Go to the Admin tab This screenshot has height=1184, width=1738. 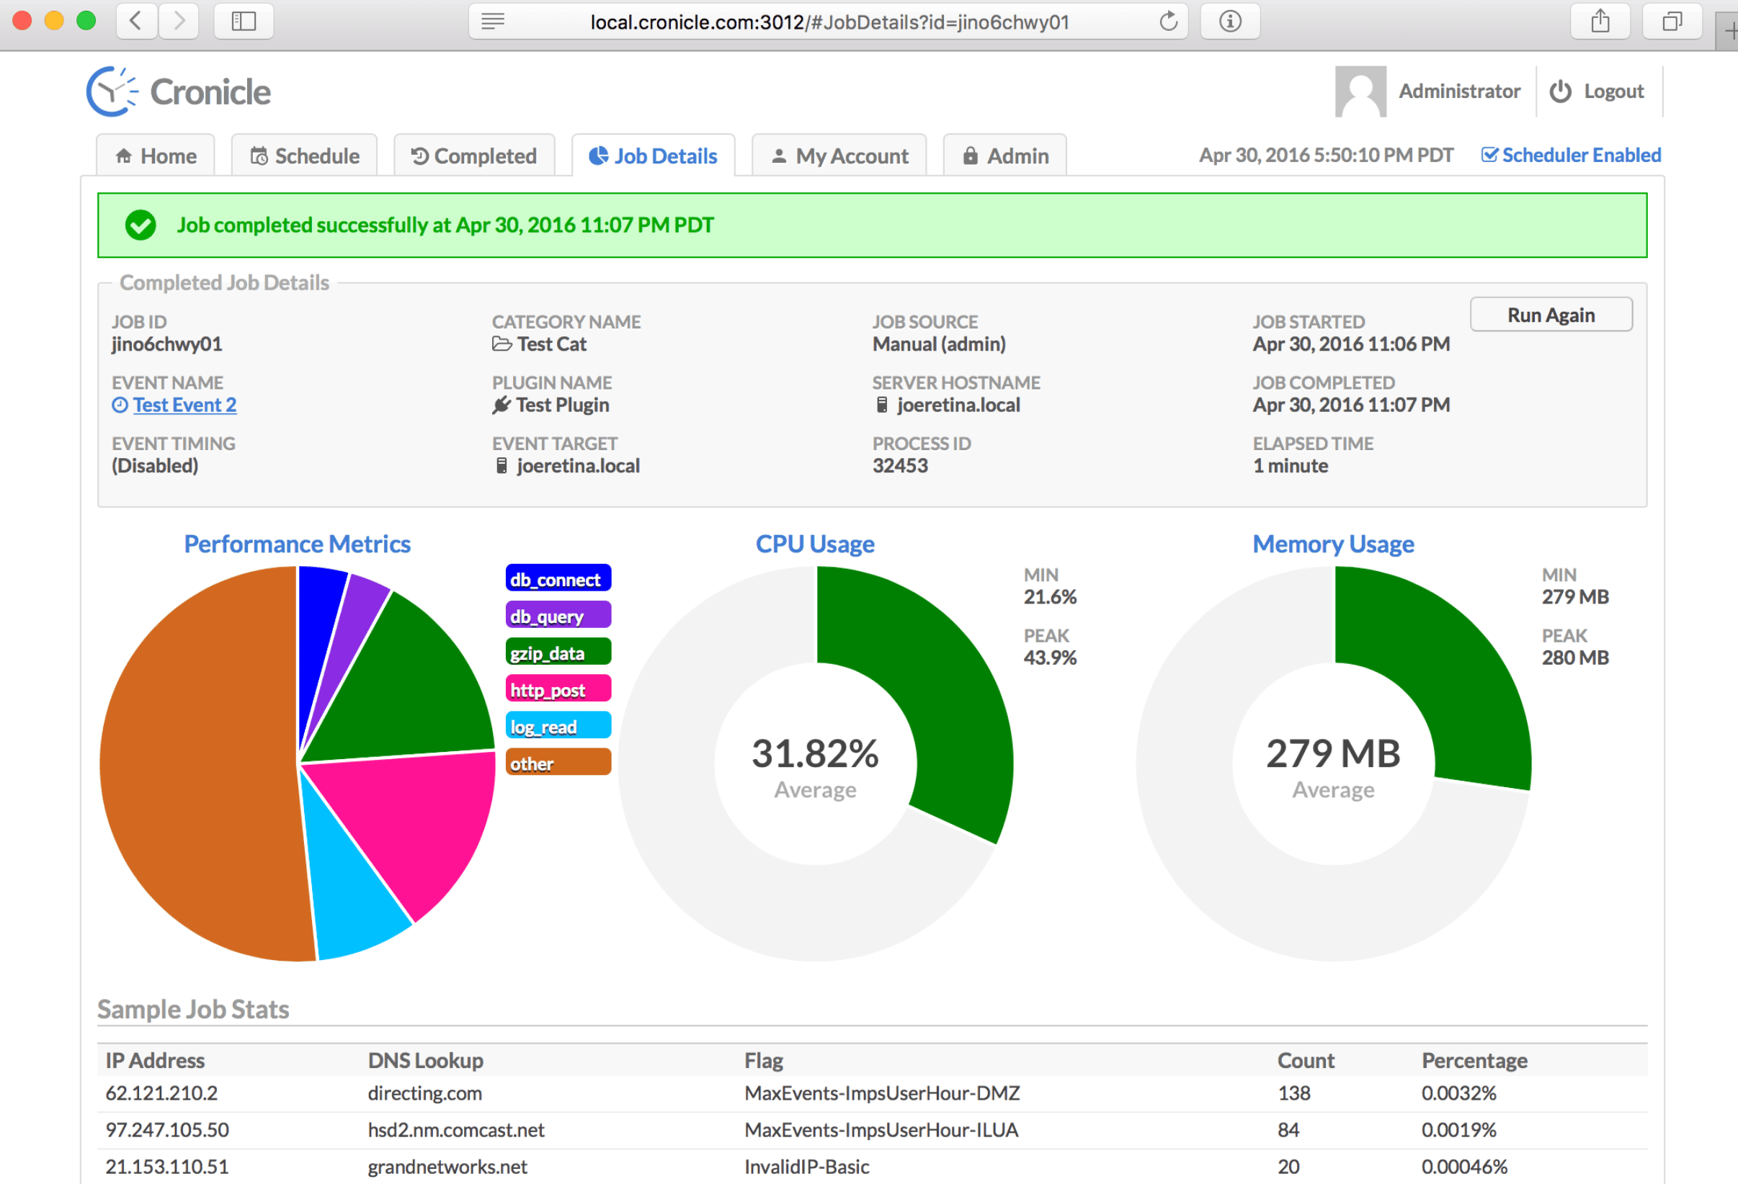tap(1005, 156)
